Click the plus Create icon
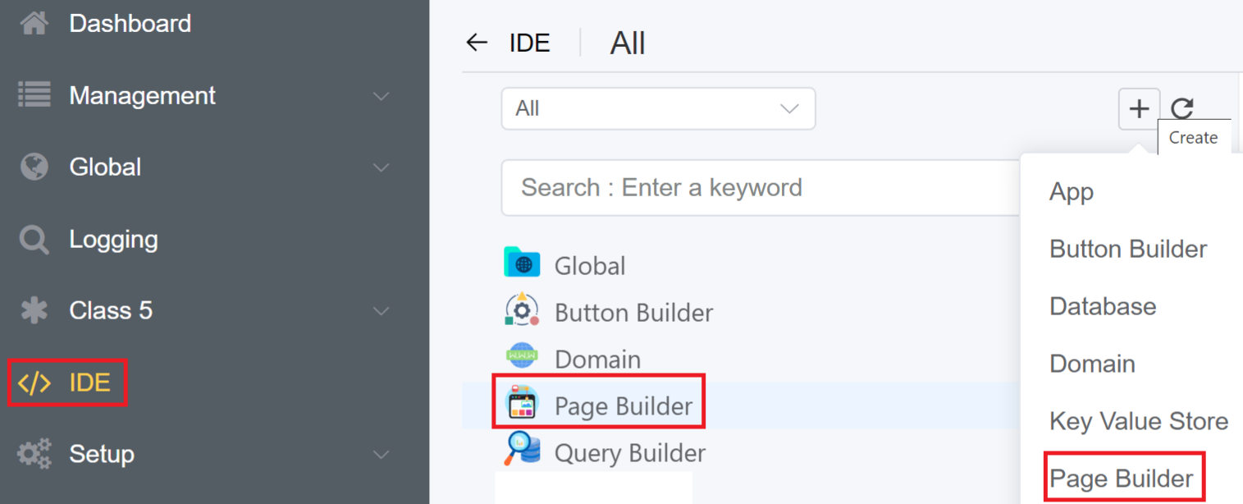This screenshot has width=1243, height=504. pos(1139,109)
